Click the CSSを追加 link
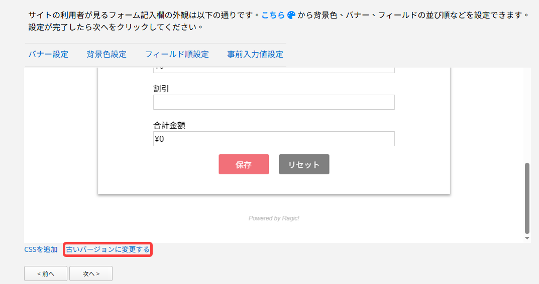Viewport: 539px width, 284px height. [x=41, y=249]
